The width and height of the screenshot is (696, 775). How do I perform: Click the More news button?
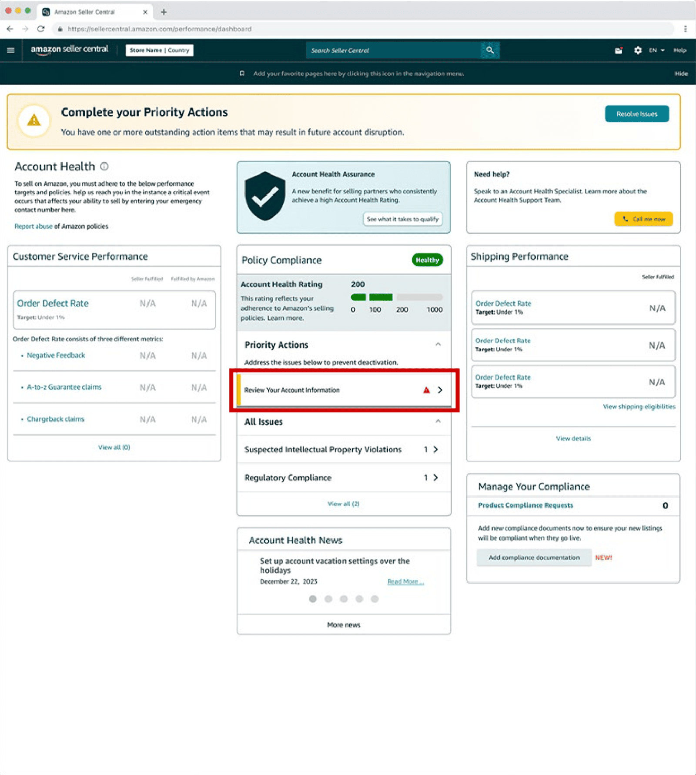coord(344,625)
